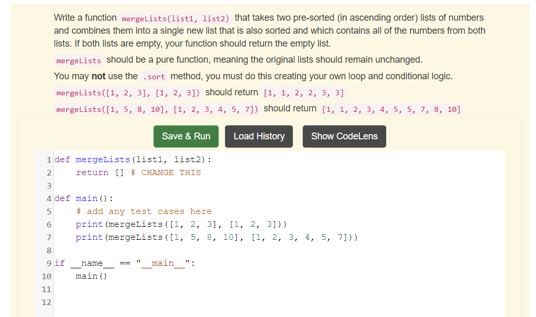Click the def mergeLists function definition line

coord(124,159)
